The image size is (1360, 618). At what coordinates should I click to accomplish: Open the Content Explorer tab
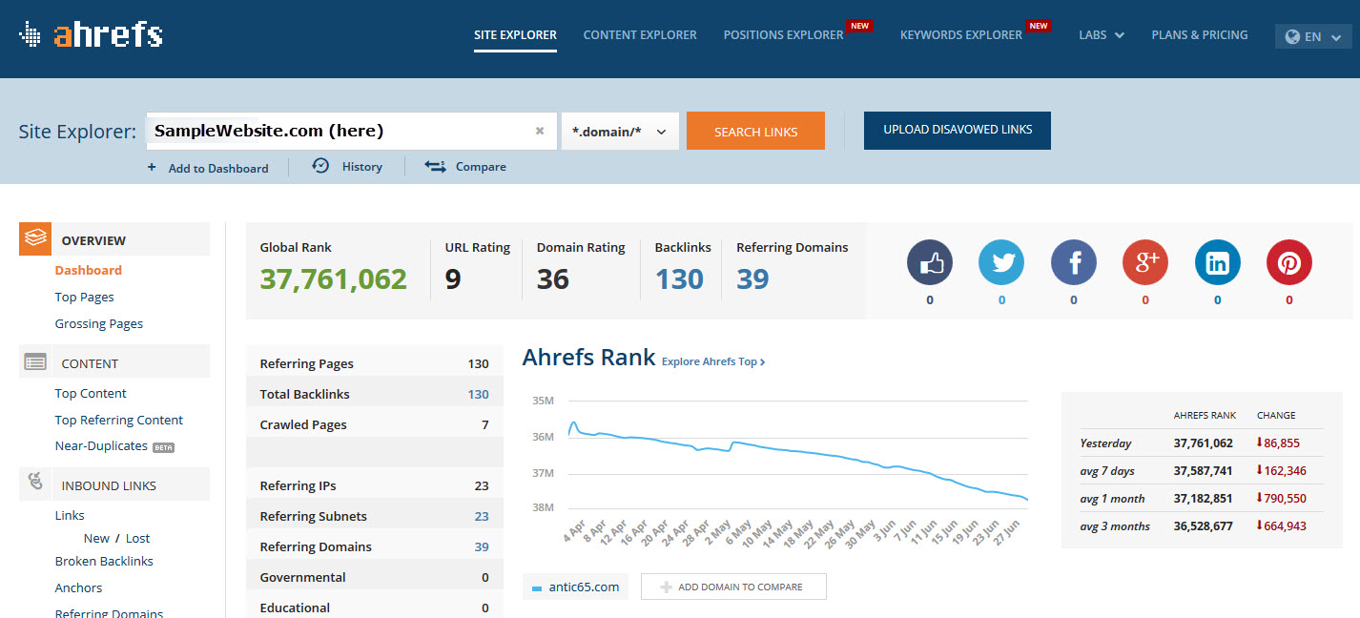pyautogui.click(x=640, y=35)
